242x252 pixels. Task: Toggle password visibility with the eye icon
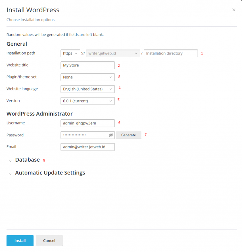pos(111,135)
